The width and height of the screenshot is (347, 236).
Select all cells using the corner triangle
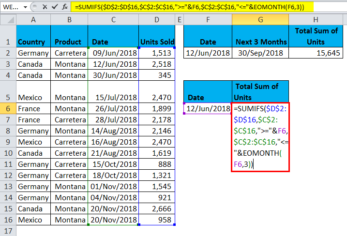(x=8, y=20)
